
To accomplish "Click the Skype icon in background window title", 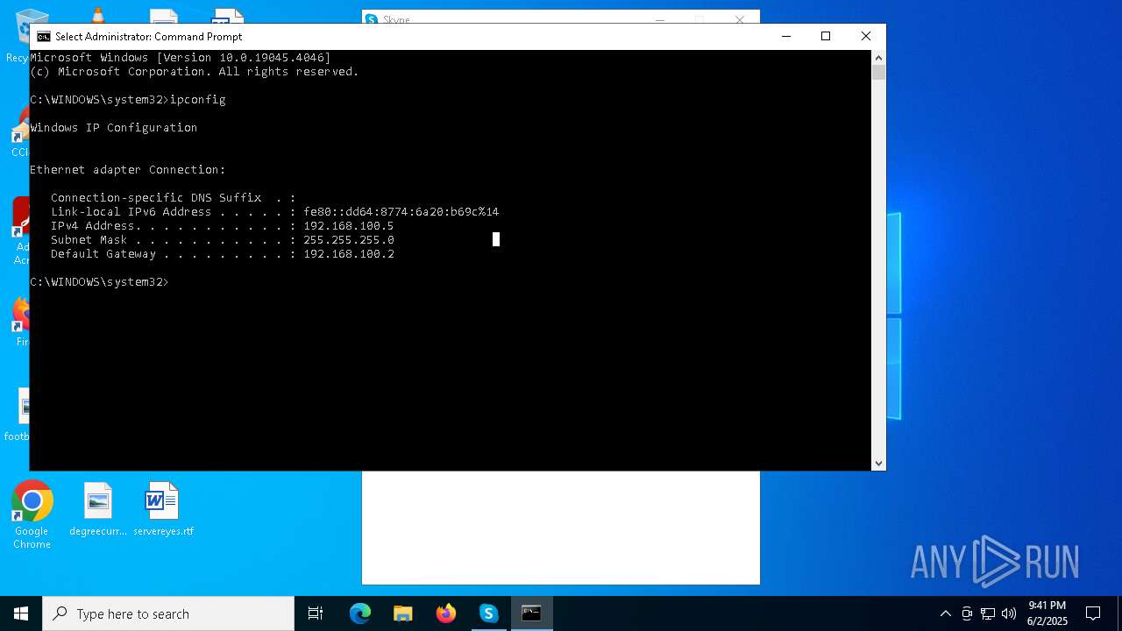I will (371, 19).
